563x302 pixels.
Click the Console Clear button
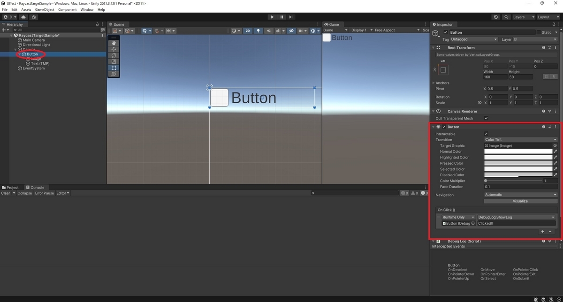click(6, 193)
